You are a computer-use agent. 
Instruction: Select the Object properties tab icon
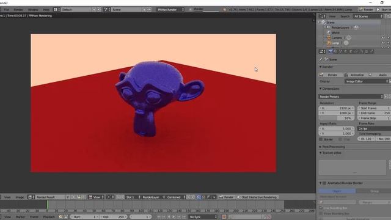351,51
